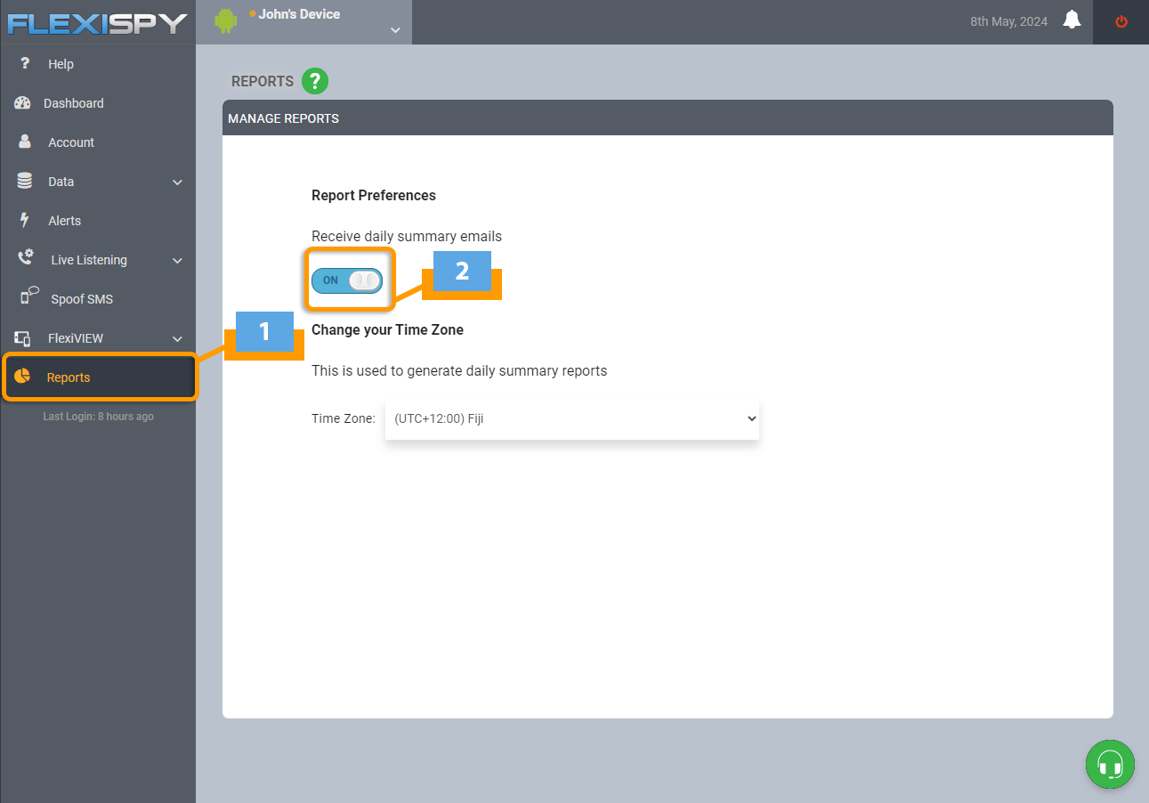Click the Data database stack icon
This screenshot has width=1149, height=803.
[25, 182]
